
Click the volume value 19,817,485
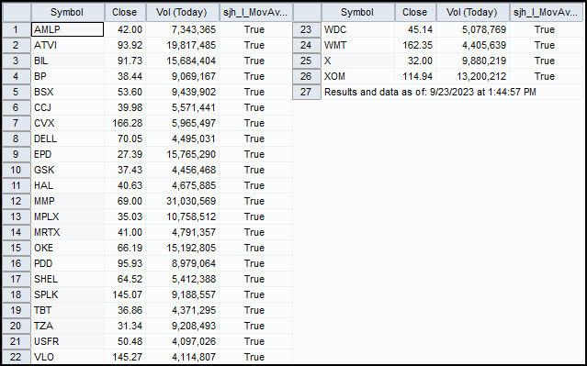(191, 45)
